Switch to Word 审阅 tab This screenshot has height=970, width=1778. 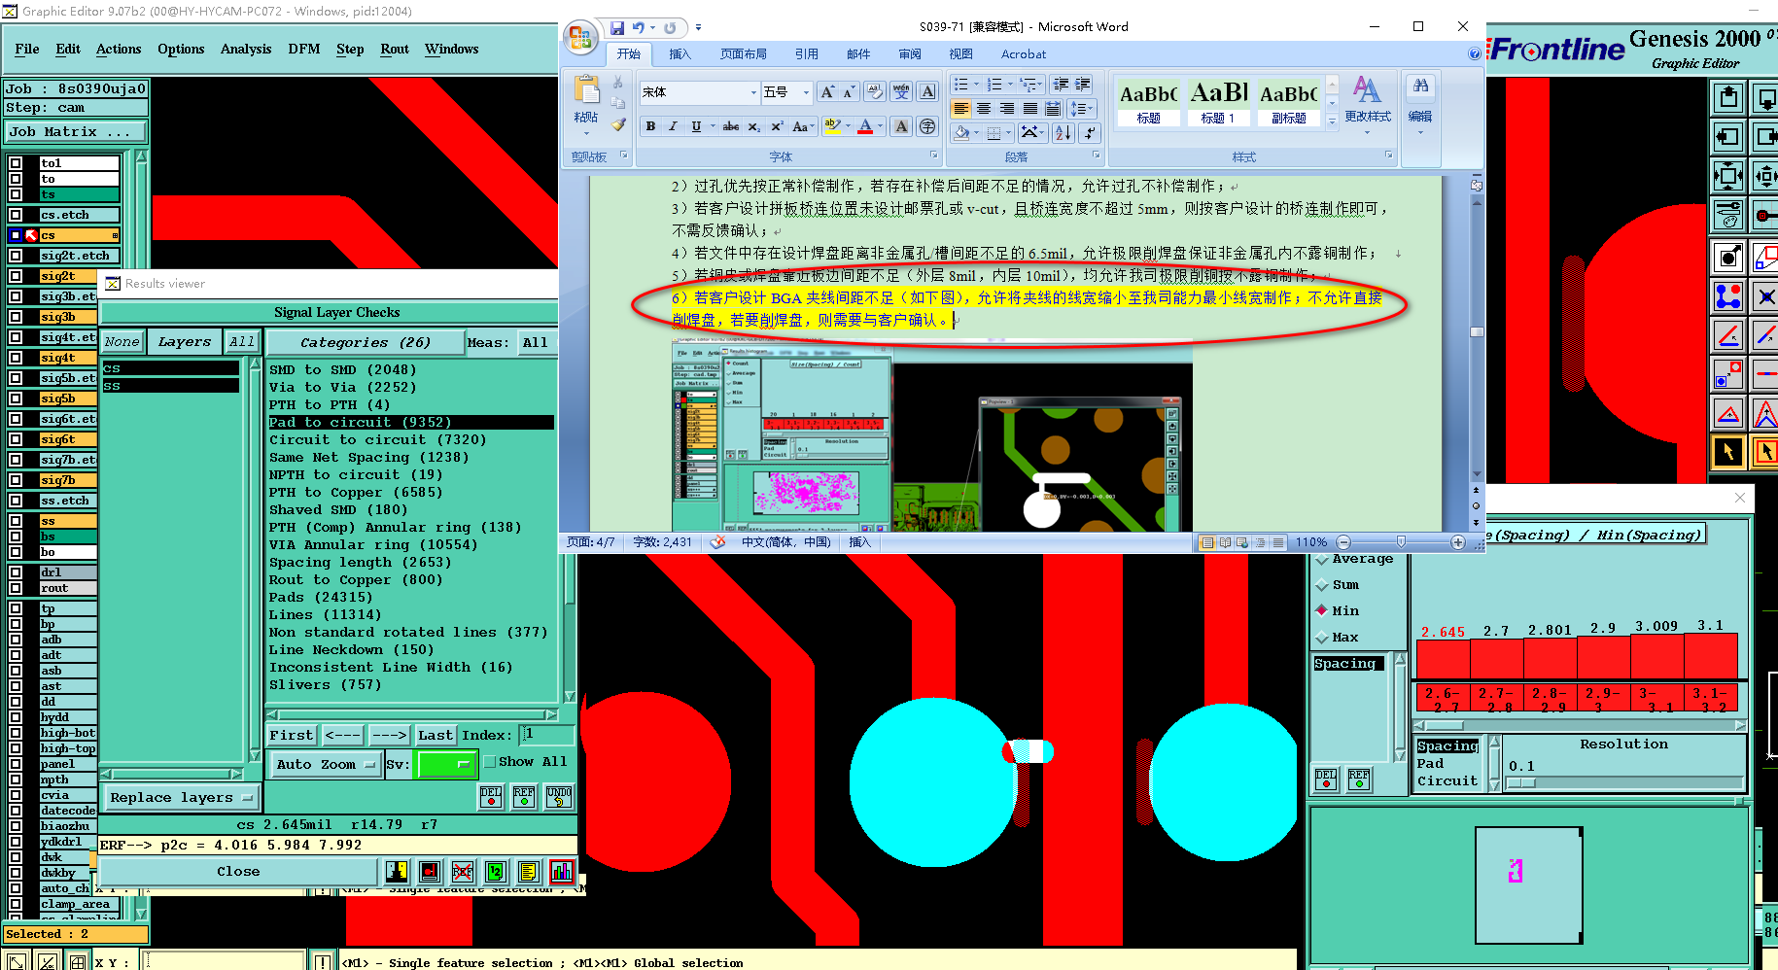pos(910,54)
